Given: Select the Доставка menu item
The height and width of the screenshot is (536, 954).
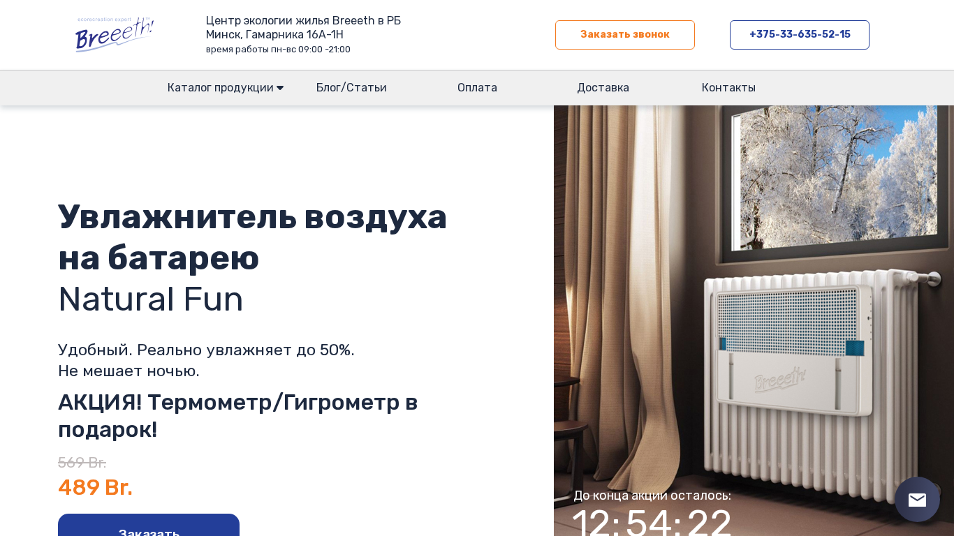Looking at the screenshot, I should 603,88.
